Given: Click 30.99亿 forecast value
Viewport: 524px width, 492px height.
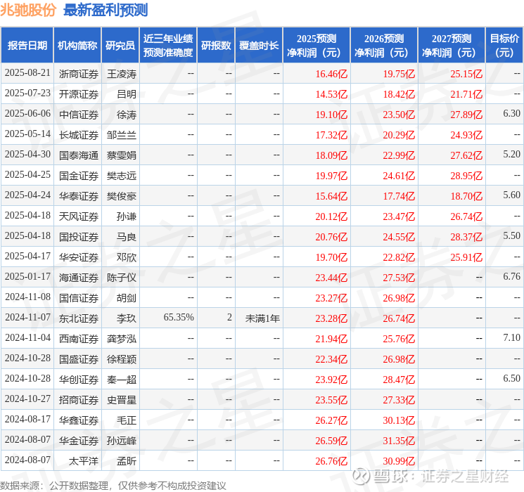Looking at the screenshot, I should (399, 461).
